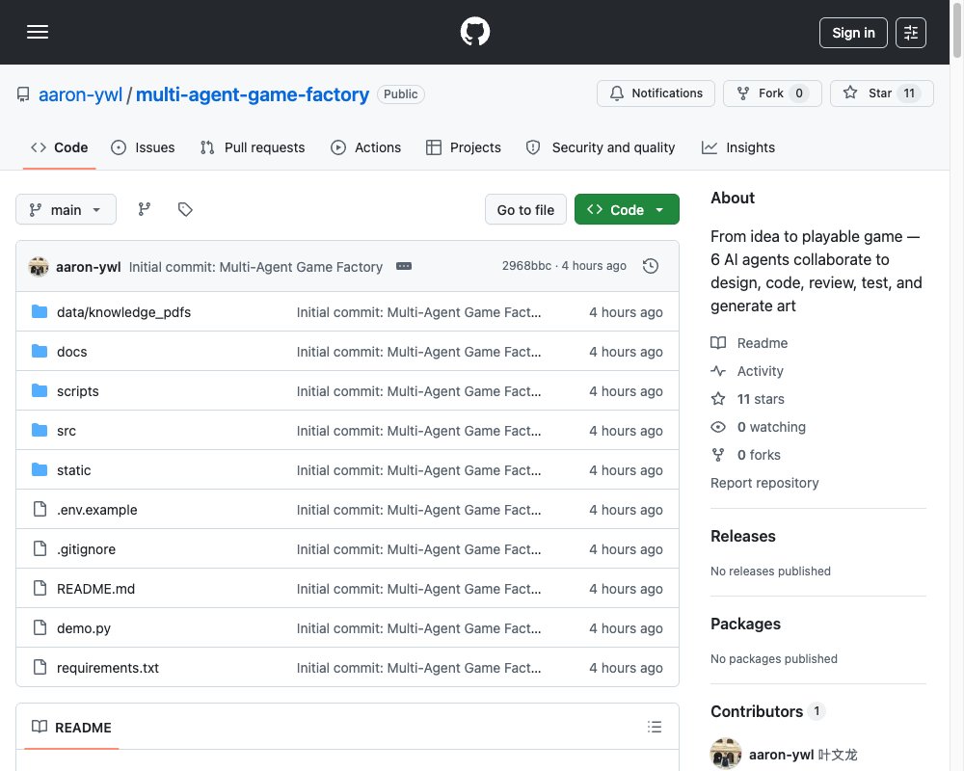Open the hamburger navigation menu
The image size is (964, 771).
38,32
